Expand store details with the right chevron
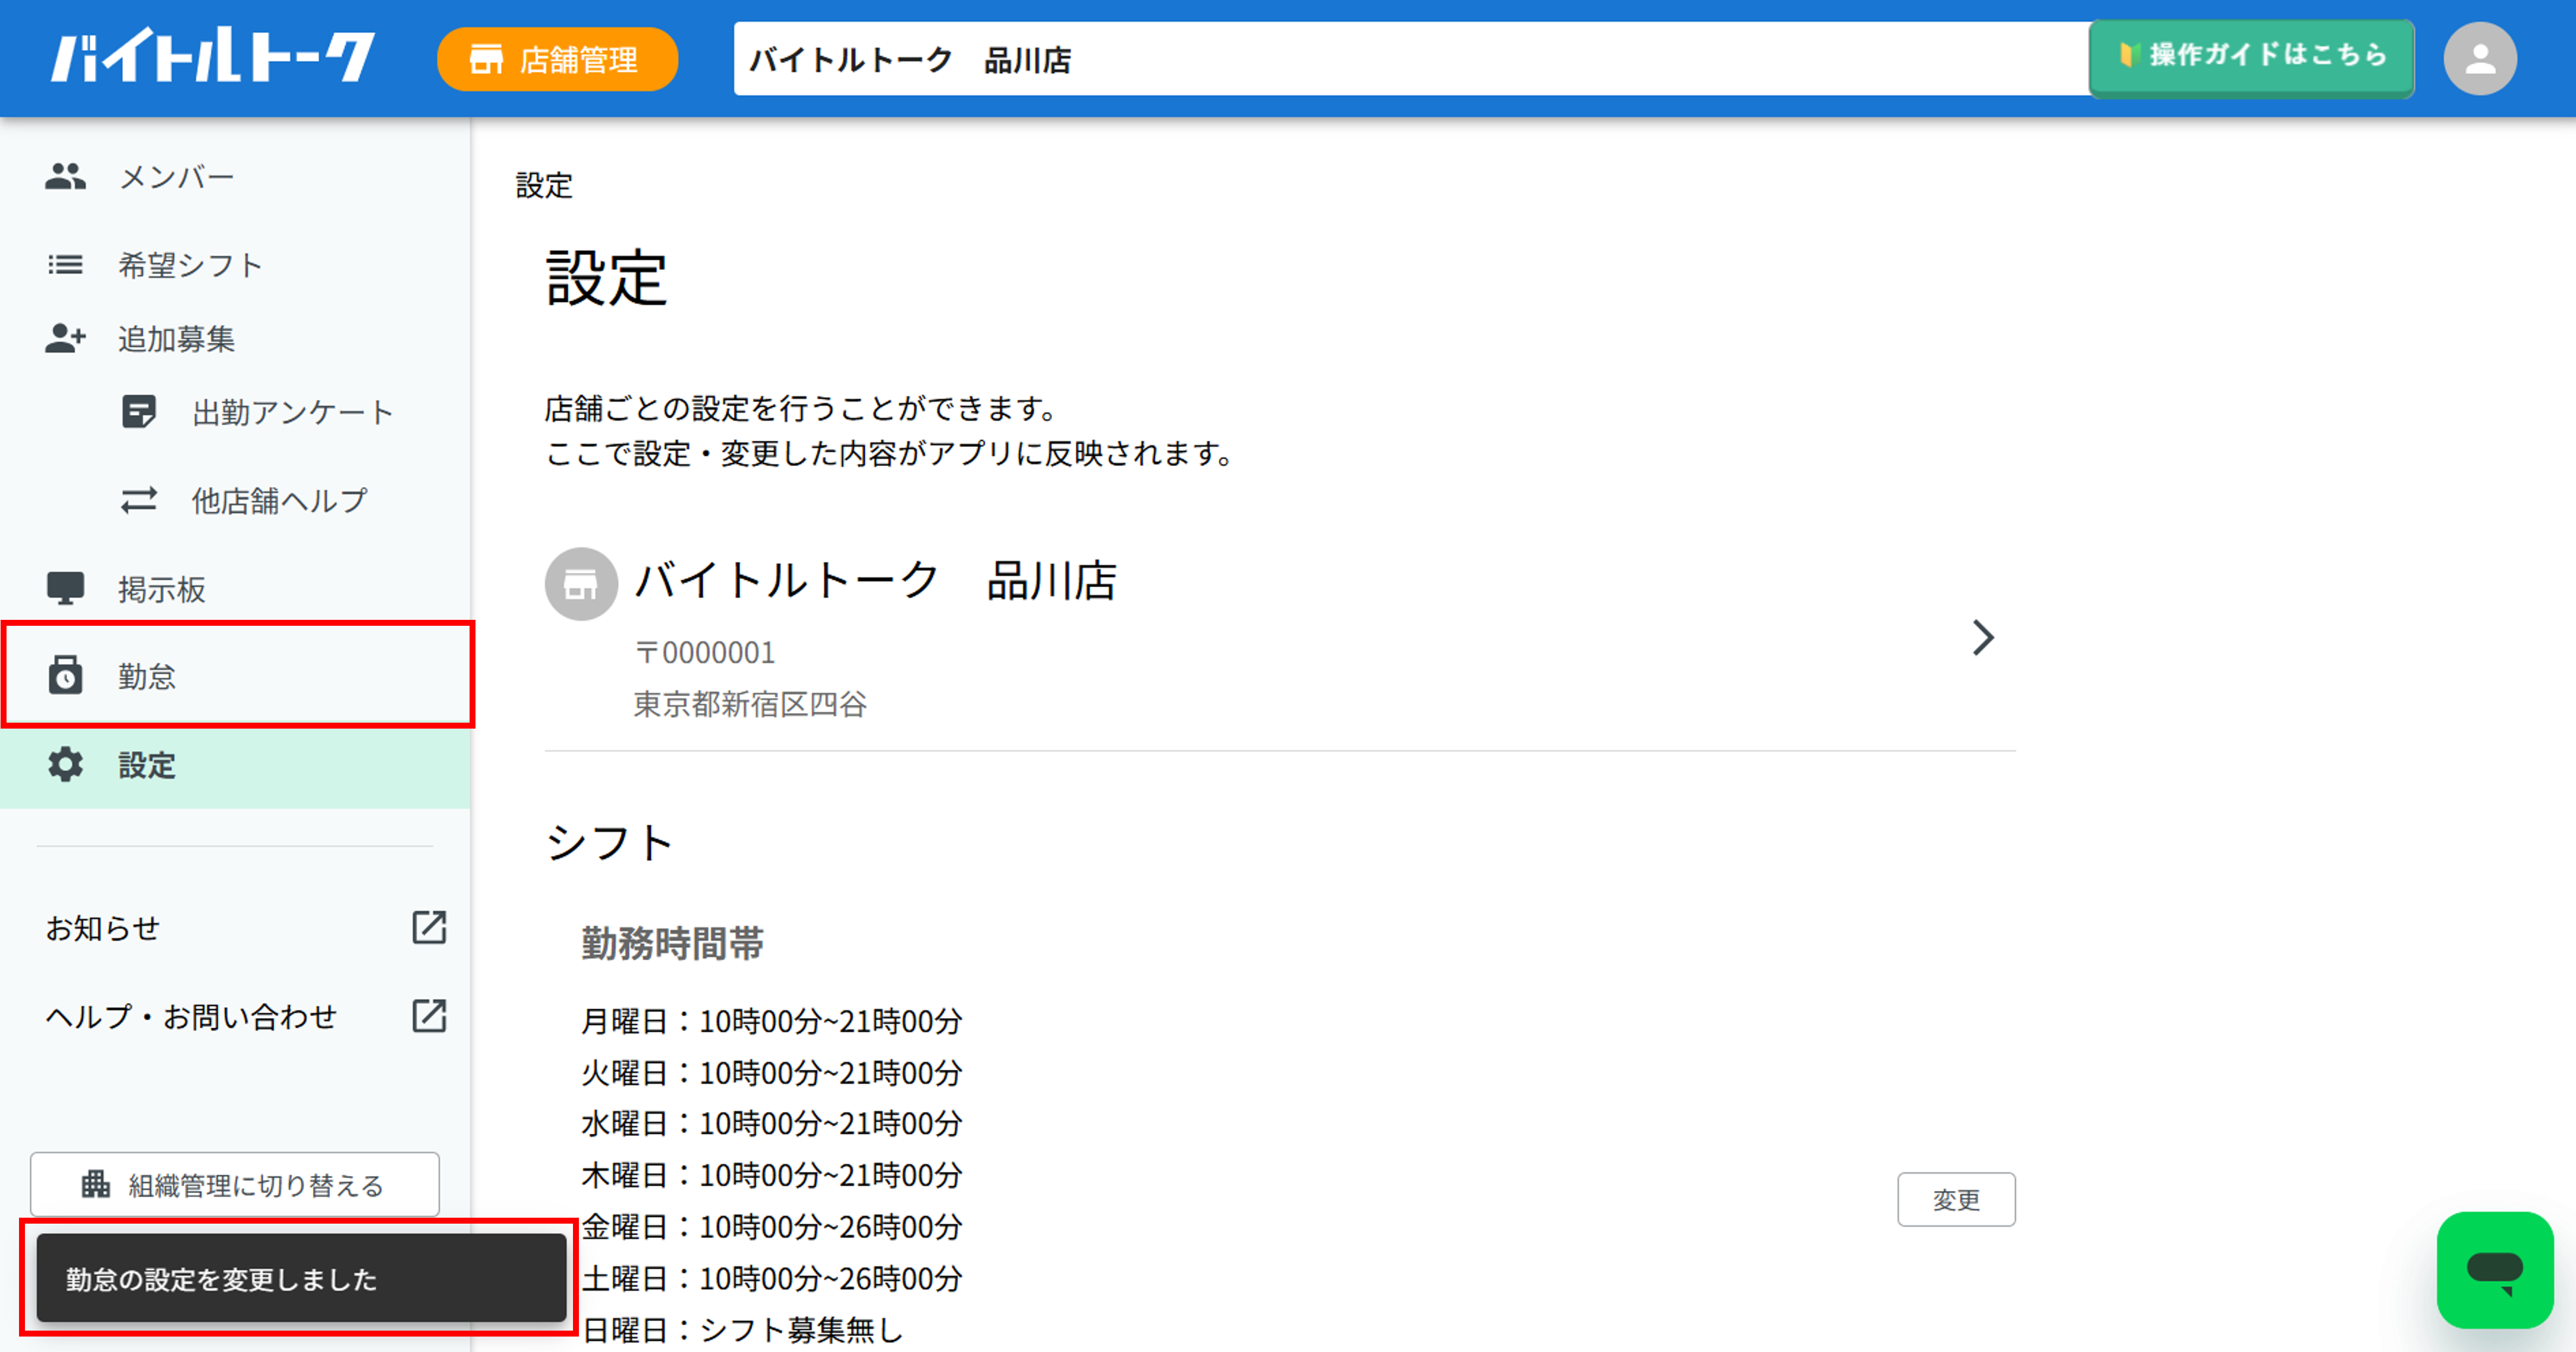Screen dimensions: 2576x1352 [1983, 638]
